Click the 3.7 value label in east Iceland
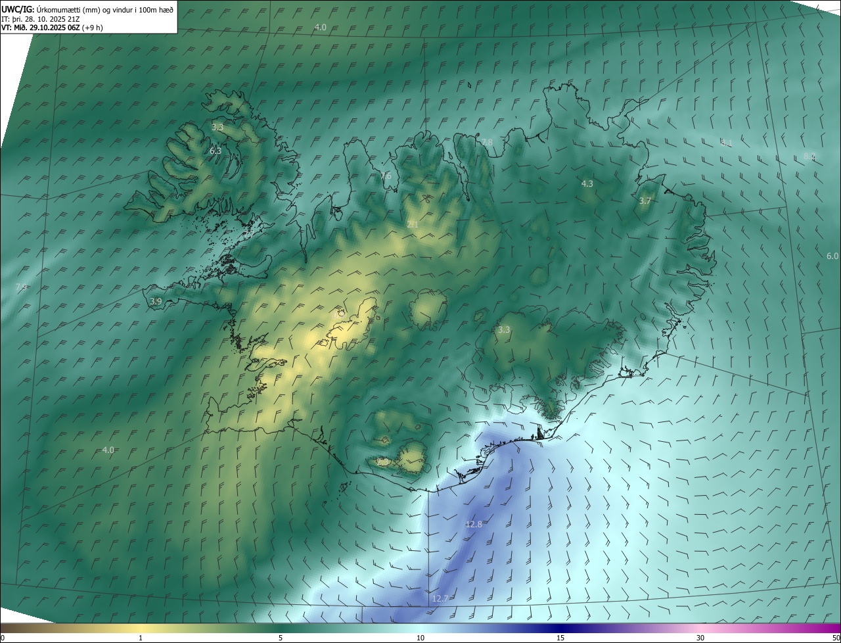 [x=645, y=201]
